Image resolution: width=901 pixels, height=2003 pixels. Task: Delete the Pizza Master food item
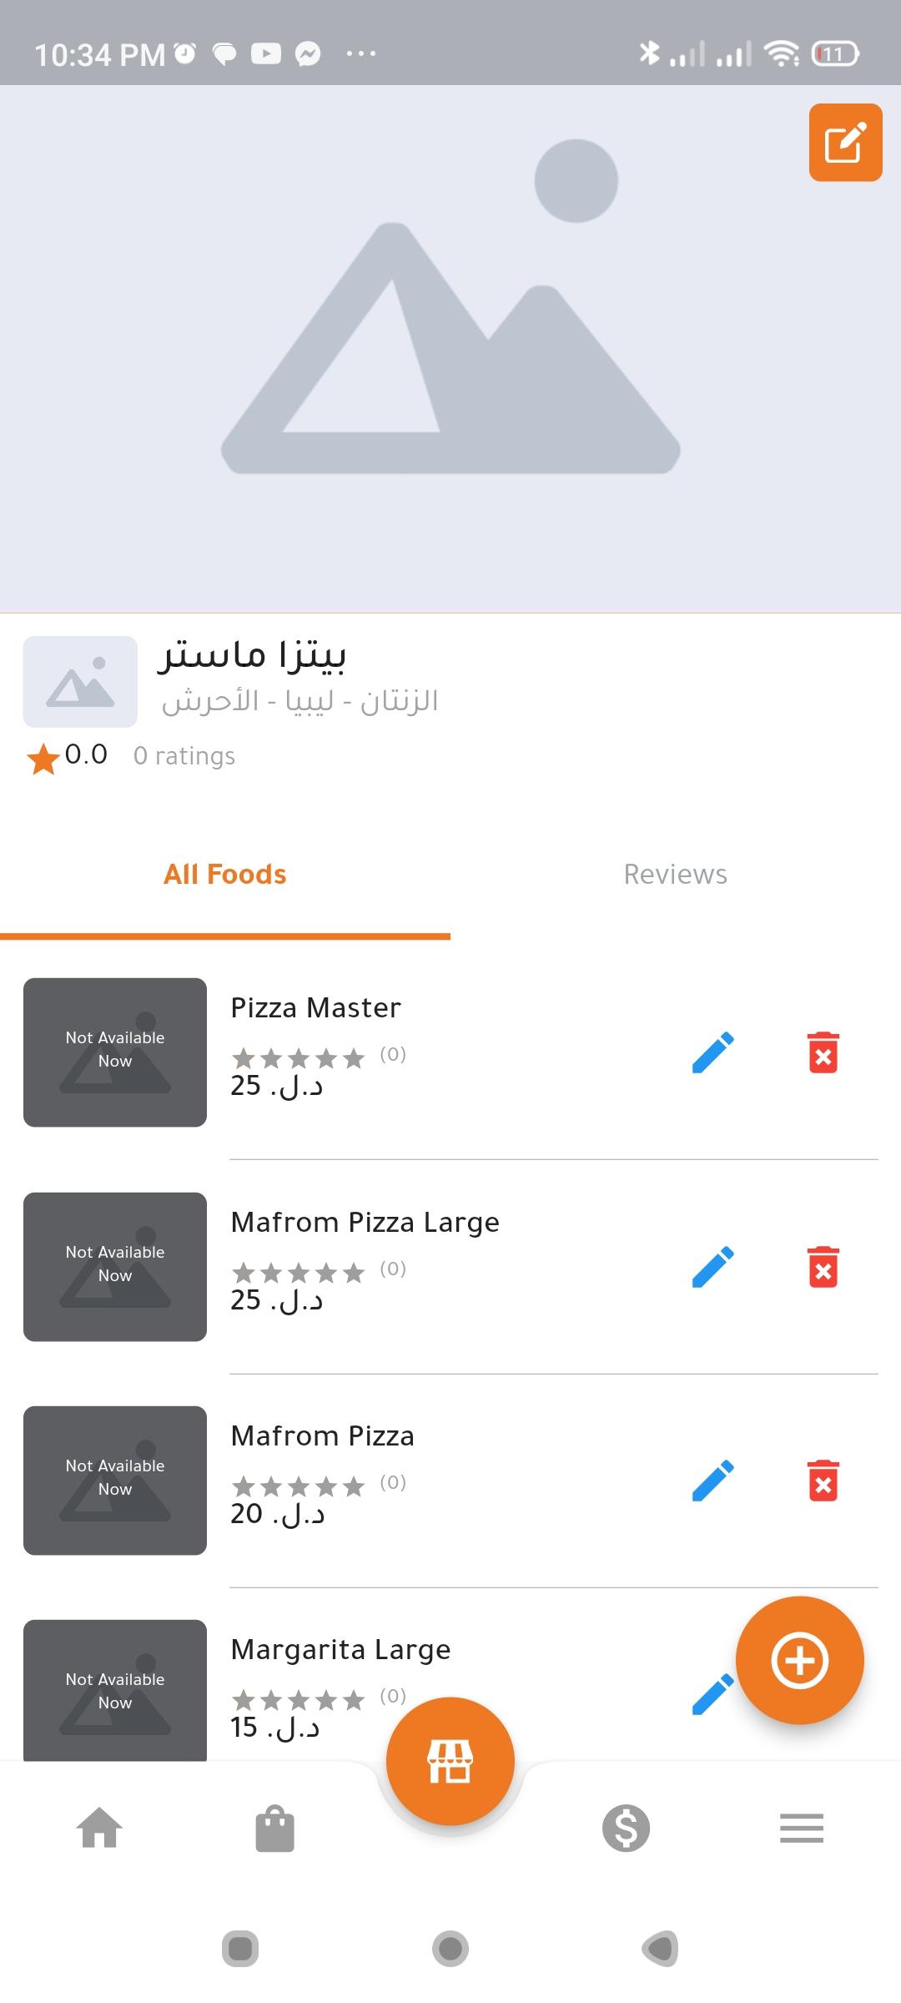click(x=823, y=1052)
